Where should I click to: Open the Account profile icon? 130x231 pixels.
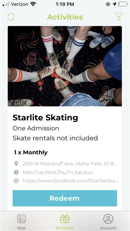coord(108,219)
